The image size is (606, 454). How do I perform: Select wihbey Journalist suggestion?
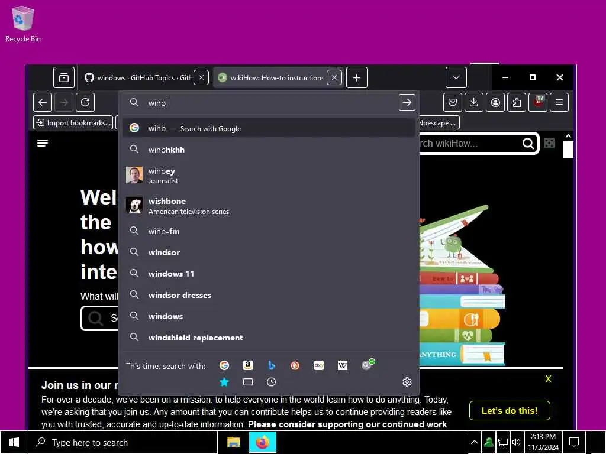pyautogui.click(x=269, y=175)
